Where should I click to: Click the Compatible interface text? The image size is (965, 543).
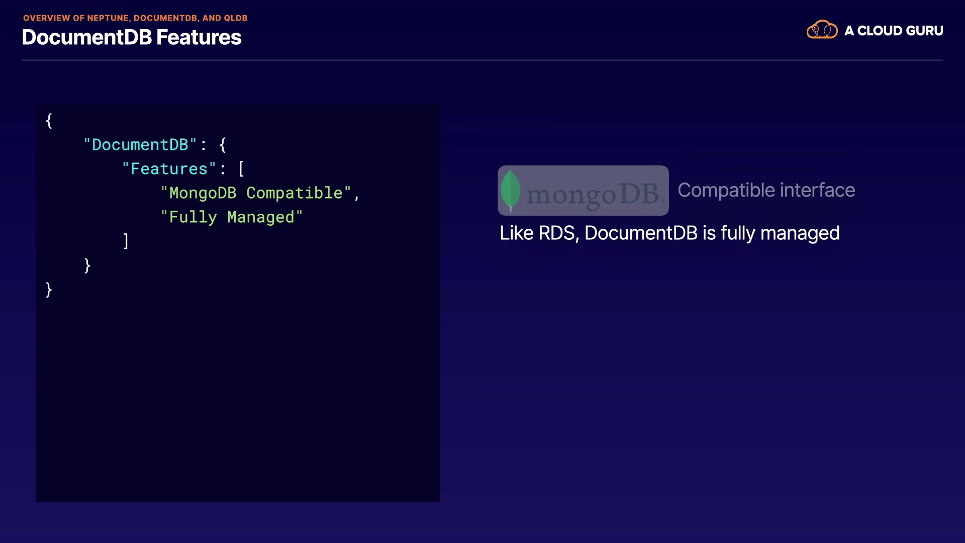pyautogui.click(x=766, y=190)
